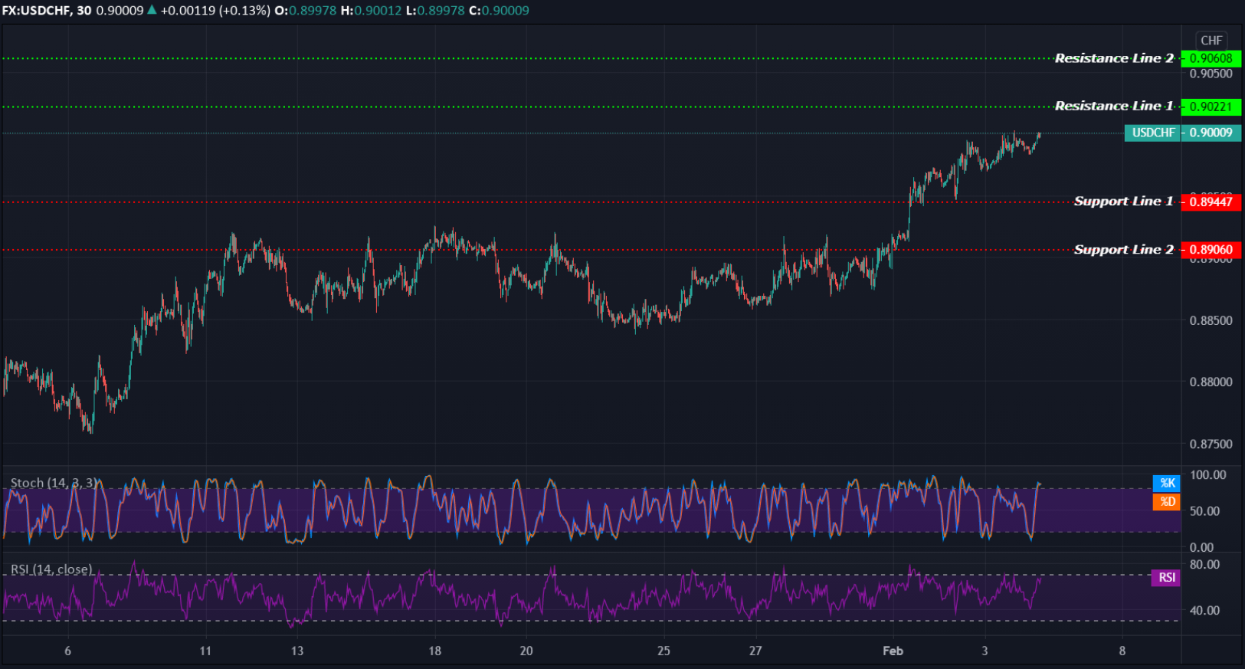Click the 40.00 RSI scale label
Viewport: 1245px width, 669px height.
click(1204, 611)
